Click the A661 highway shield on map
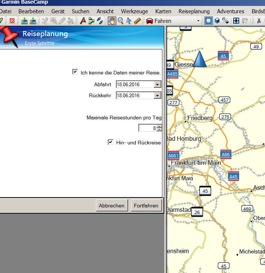The image size is (265, 273). (173, 155)
